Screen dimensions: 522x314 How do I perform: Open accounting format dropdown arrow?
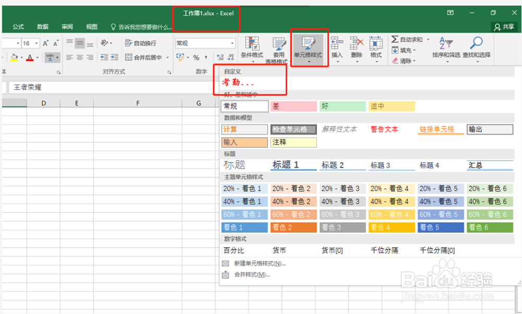(188, 57)
